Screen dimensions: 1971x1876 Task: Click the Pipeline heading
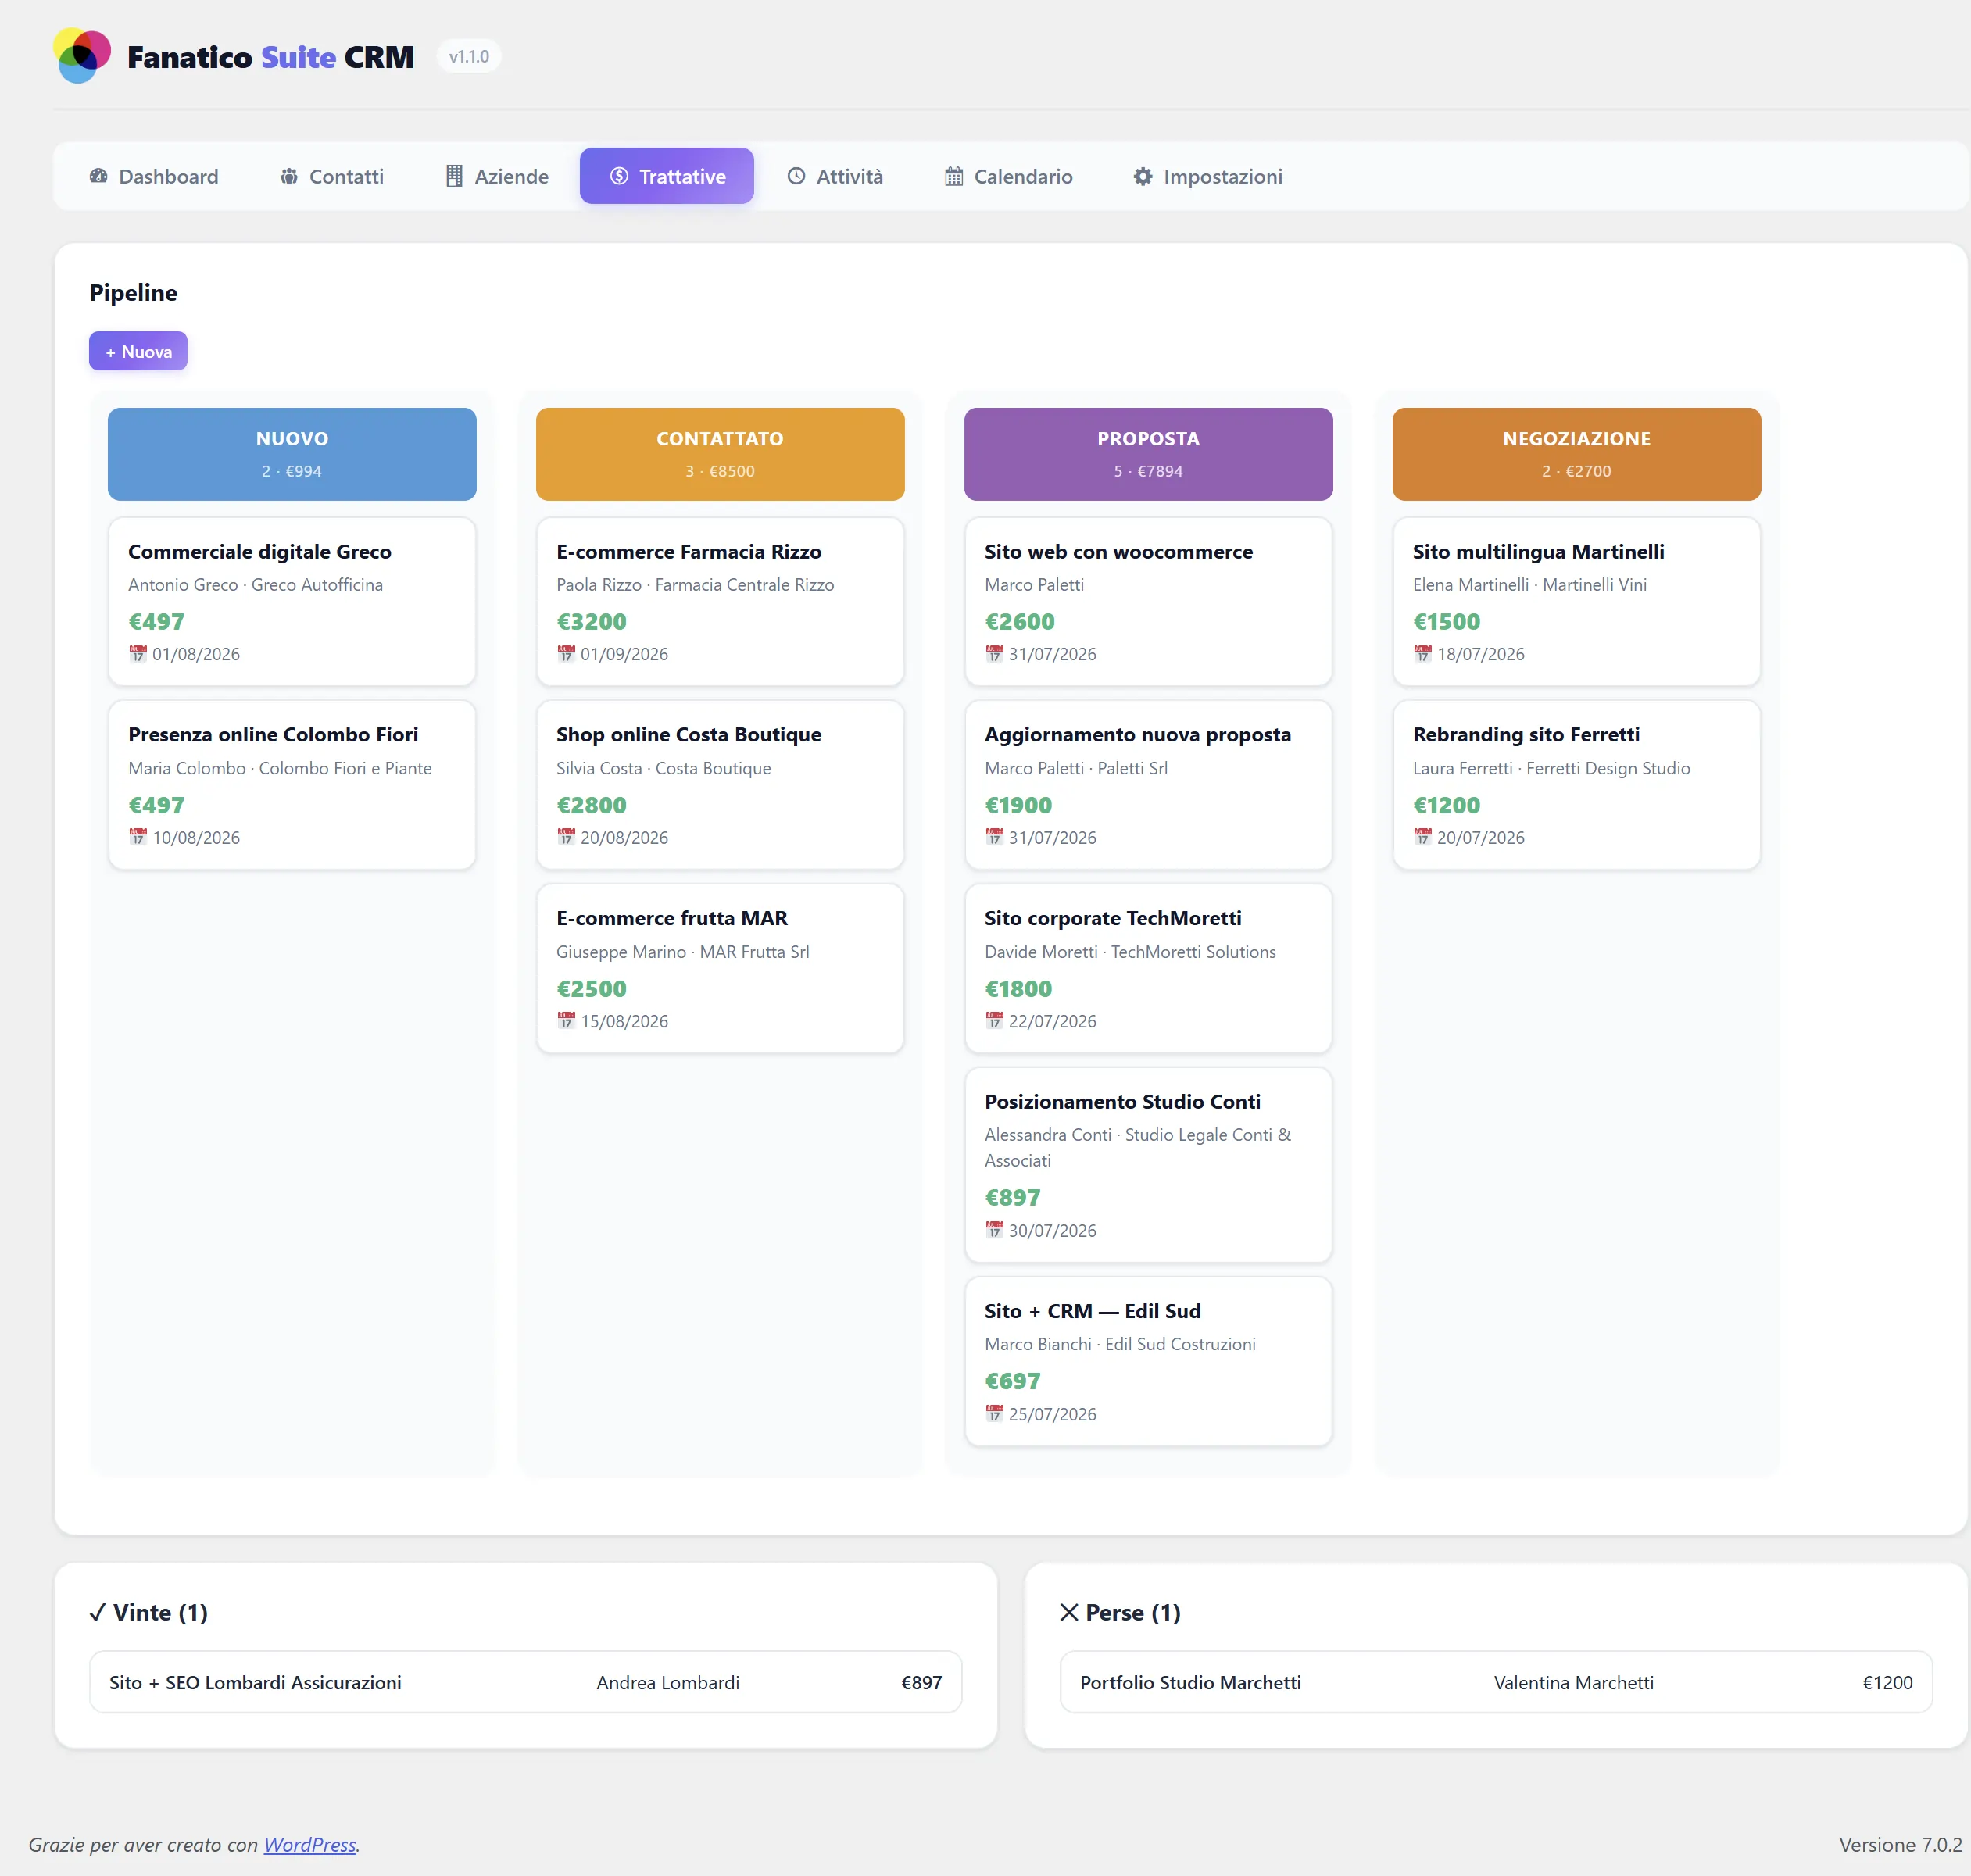133,292
